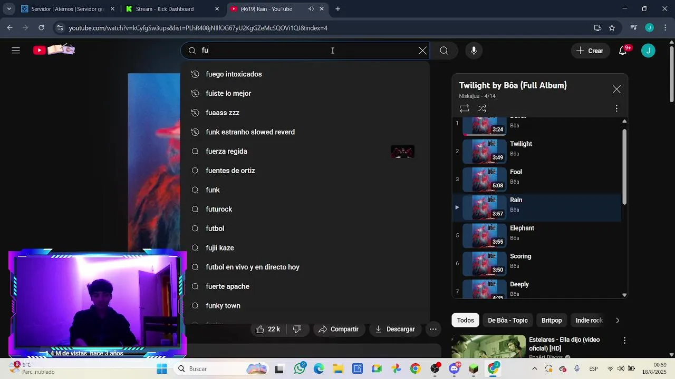Select the 'Todos' filter chip
The width and height of the screenshot is (675, 379).
pyautogui.click(x=465, y=320)
